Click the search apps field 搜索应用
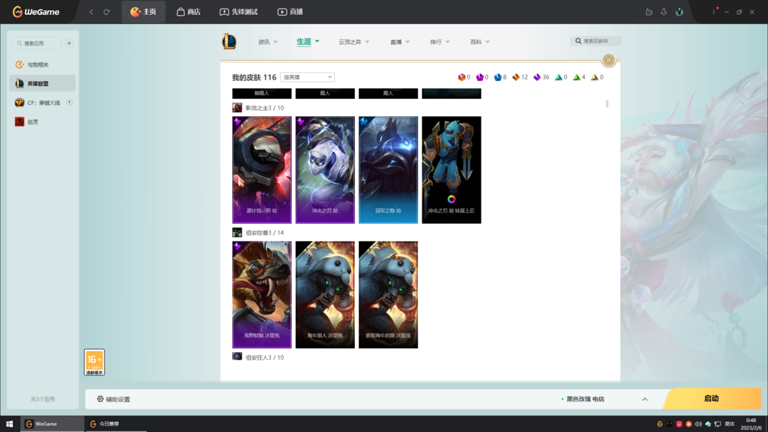The width and height of the screenshot is (768, 432). pyautogui.click(x=37, y=43)
